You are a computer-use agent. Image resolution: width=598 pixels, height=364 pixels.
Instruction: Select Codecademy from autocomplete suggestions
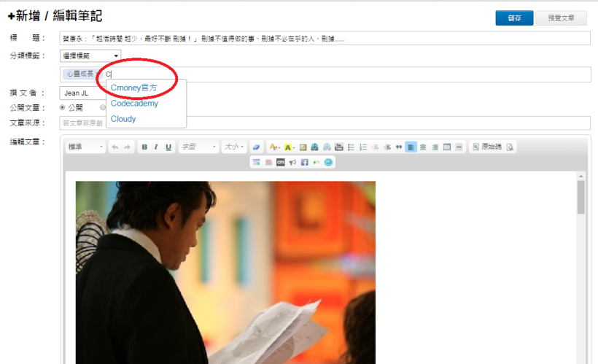click(134, 104)
